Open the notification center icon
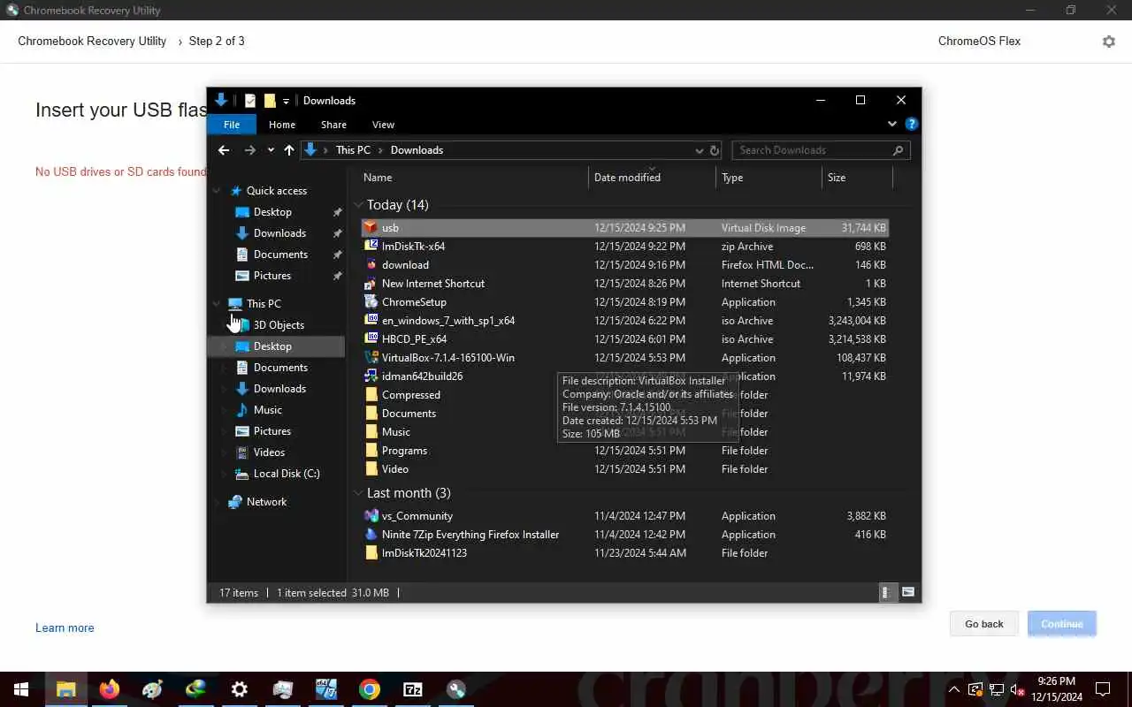 point(1103,689)
